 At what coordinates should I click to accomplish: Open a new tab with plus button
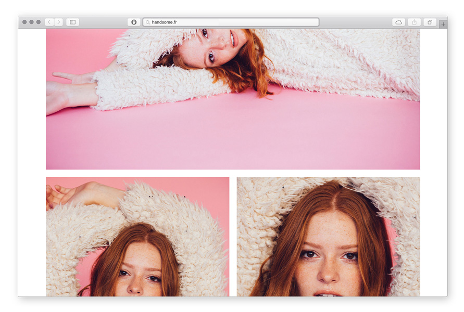point(443,24)
